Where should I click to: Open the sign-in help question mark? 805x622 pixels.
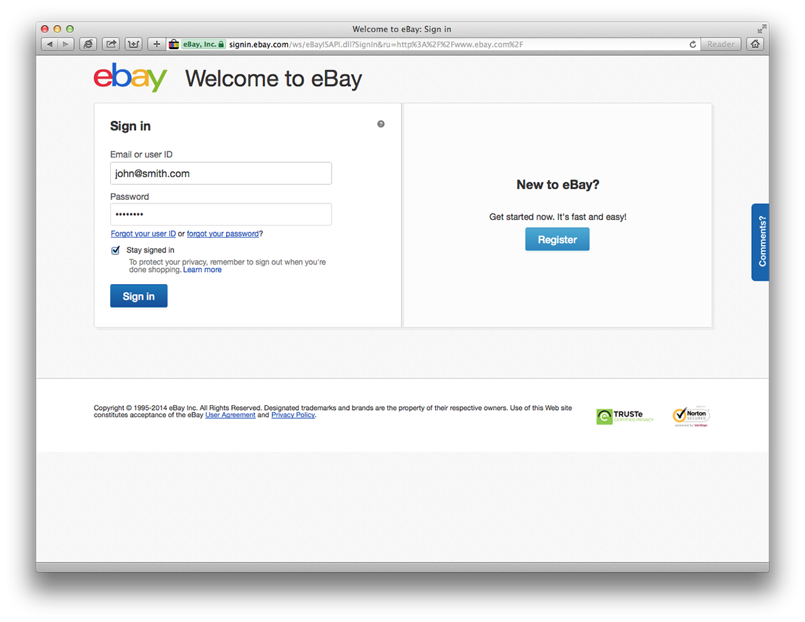tap(381, 124)
